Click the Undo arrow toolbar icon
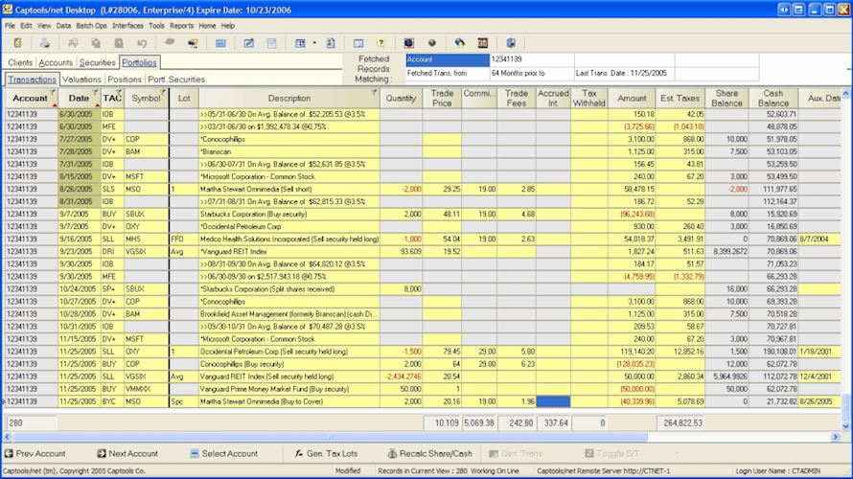This screenshot has width=853, height=479. [x=142, y=43]
